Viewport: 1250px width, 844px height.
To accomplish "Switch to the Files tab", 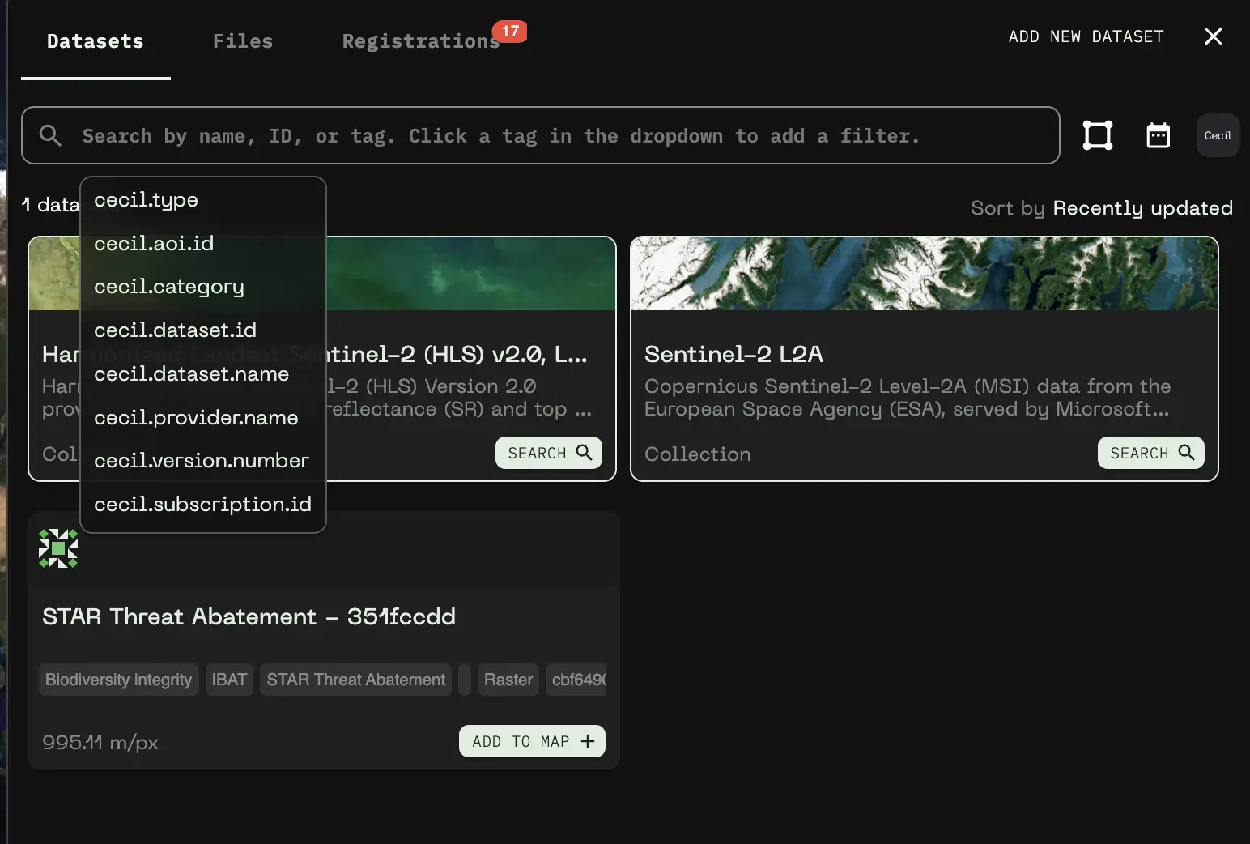I will pyautogui.click(x=242, y=41).
